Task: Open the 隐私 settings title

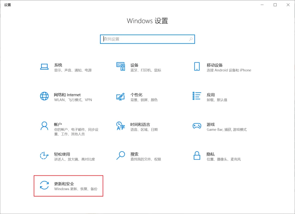Action: tap(211, 154)
